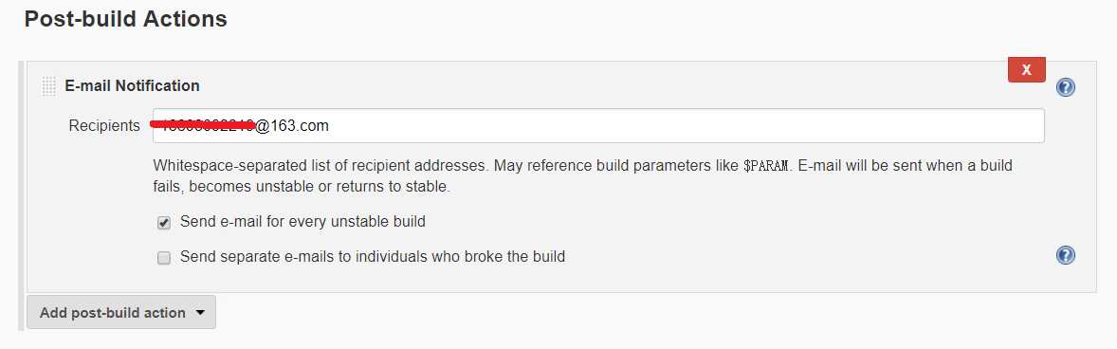The width and height of the screenshot is (1117, 349).
Task: Place cursor after @163.com in Recipients
Action: pyautogui.click(x=330, y=126)
